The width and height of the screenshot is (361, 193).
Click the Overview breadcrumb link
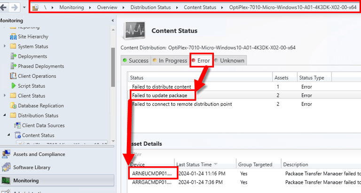[x=107, y=7]
